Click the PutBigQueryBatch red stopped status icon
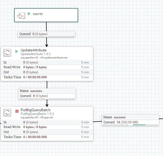Screen dimensions: 163x156 tap(17, 111)
